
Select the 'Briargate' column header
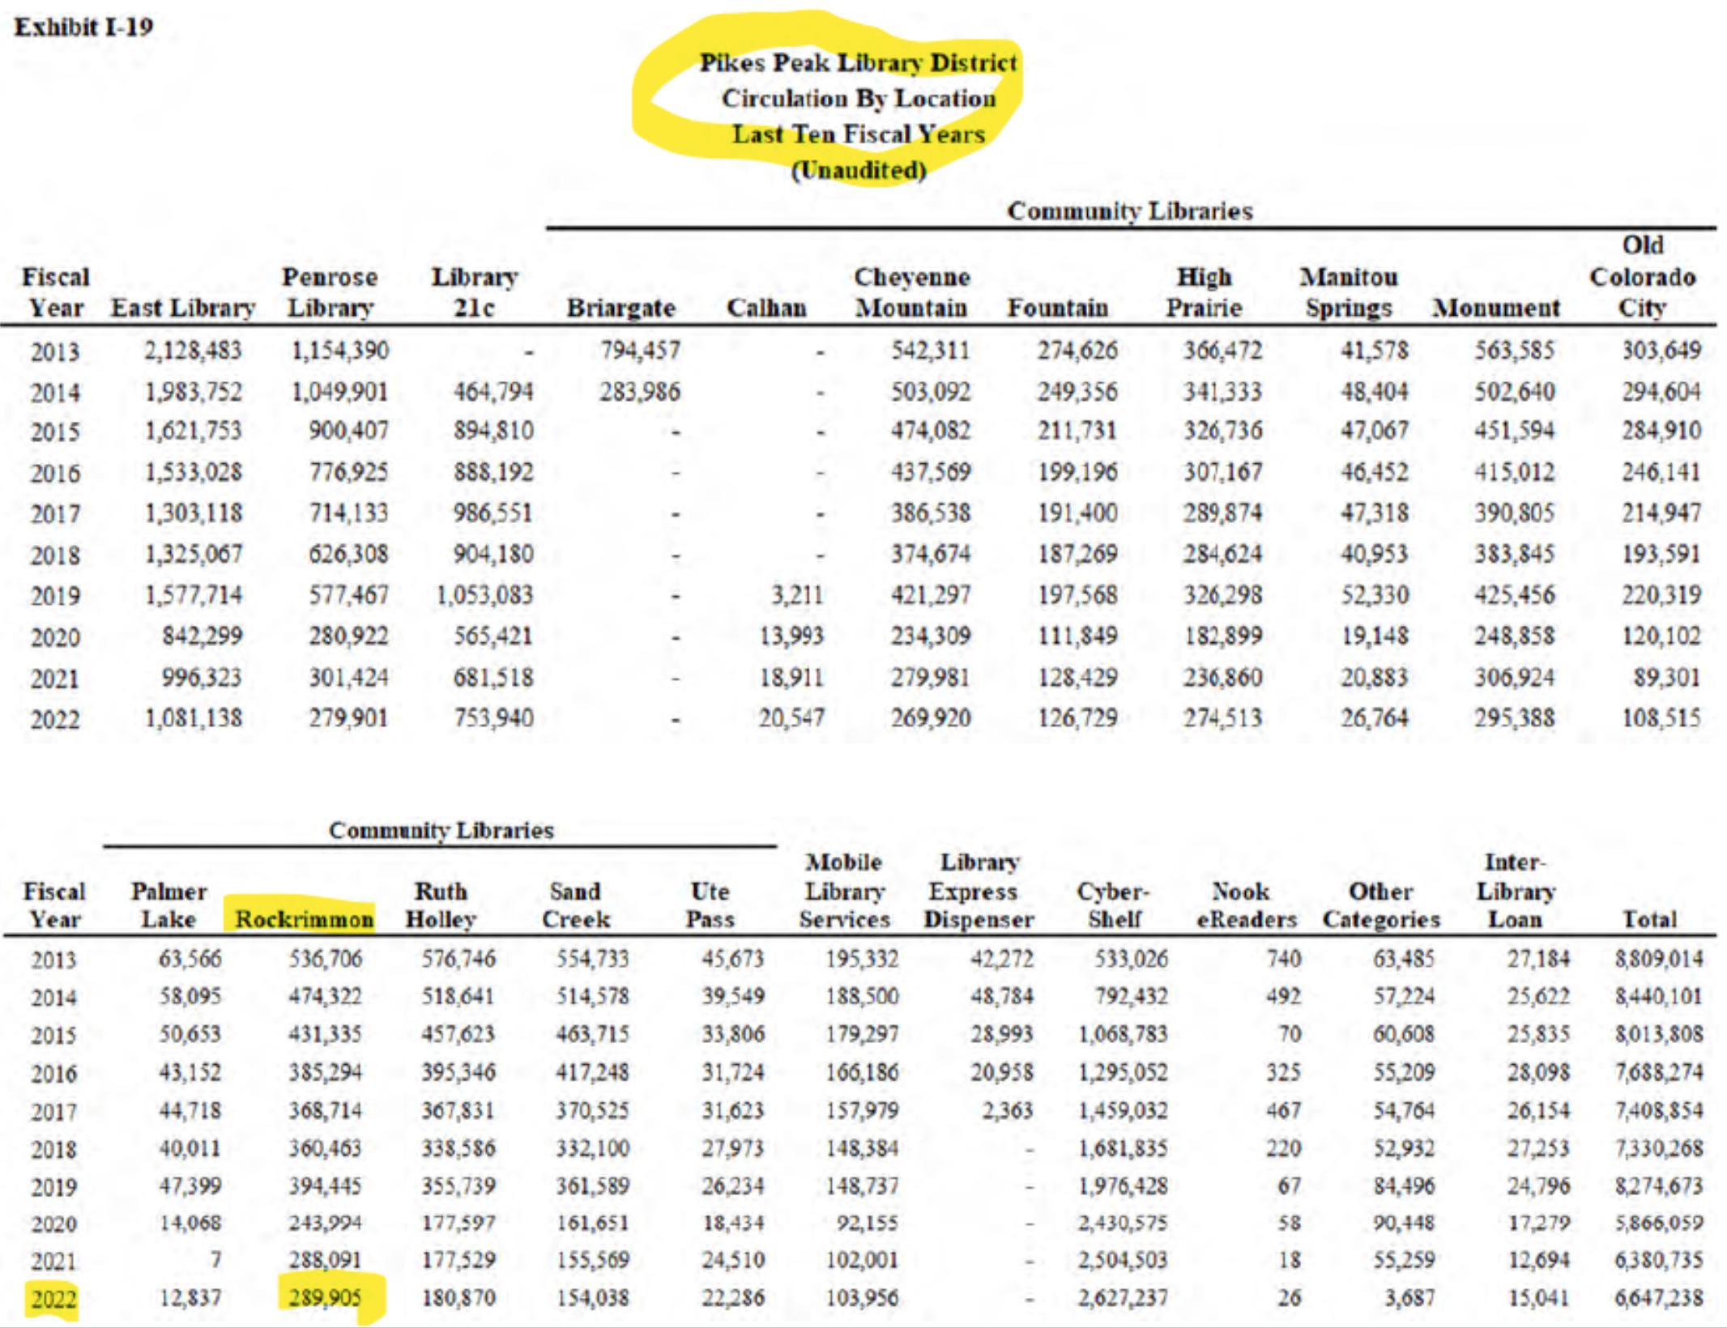coord(620,308)
